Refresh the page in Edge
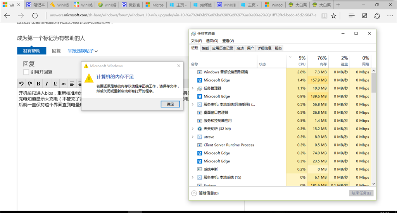397x213 pixels. coord(35,15)
